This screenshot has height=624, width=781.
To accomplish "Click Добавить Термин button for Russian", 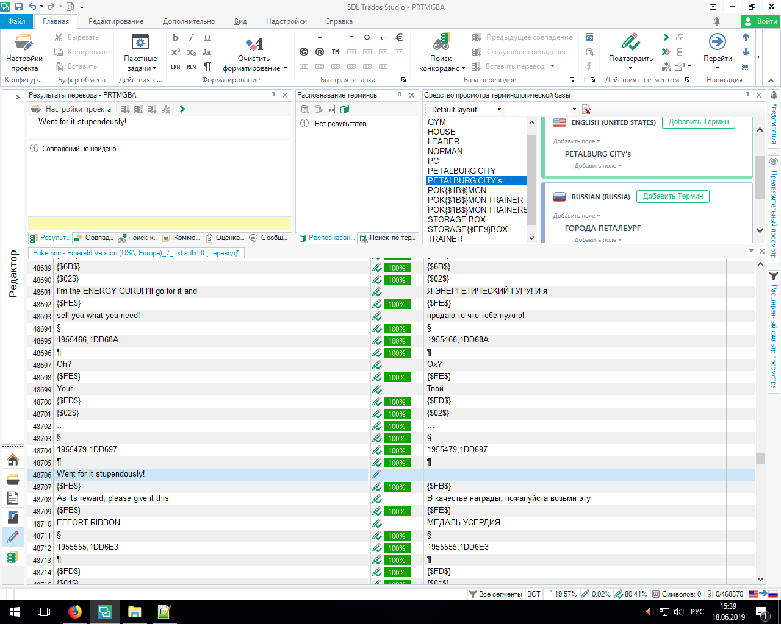I will point(672,196).
